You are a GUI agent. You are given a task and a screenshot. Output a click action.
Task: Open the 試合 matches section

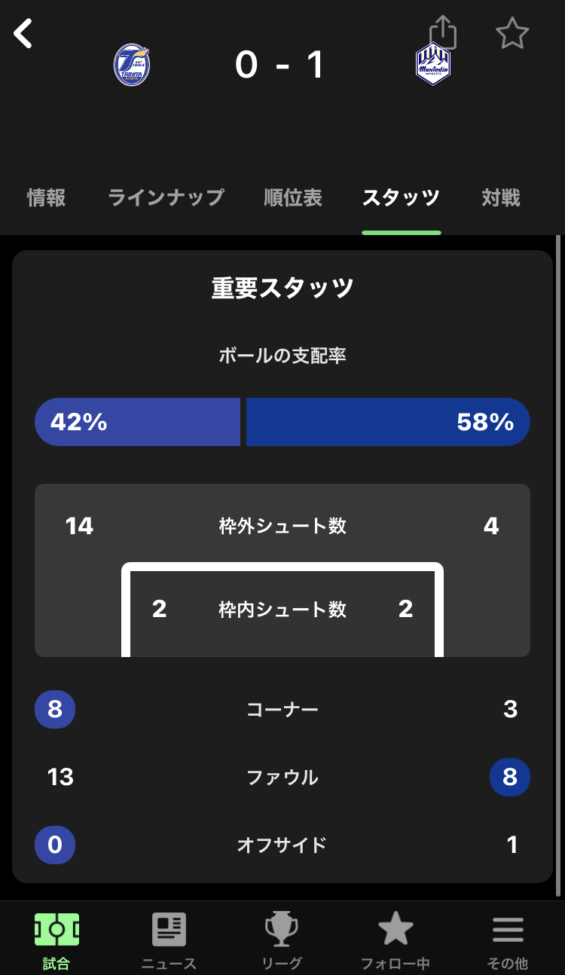56,939
